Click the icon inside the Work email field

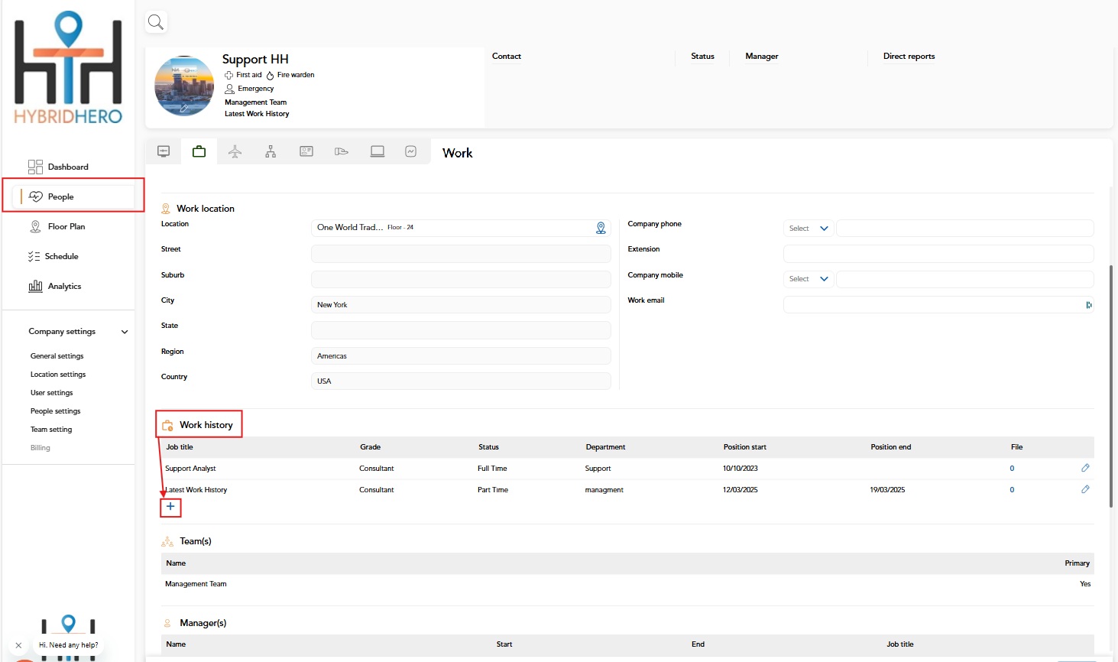(x=1088, y=305)
